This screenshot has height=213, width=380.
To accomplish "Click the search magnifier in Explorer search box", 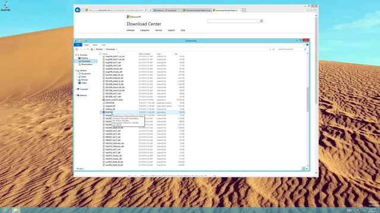I will [x=305, y=49].
